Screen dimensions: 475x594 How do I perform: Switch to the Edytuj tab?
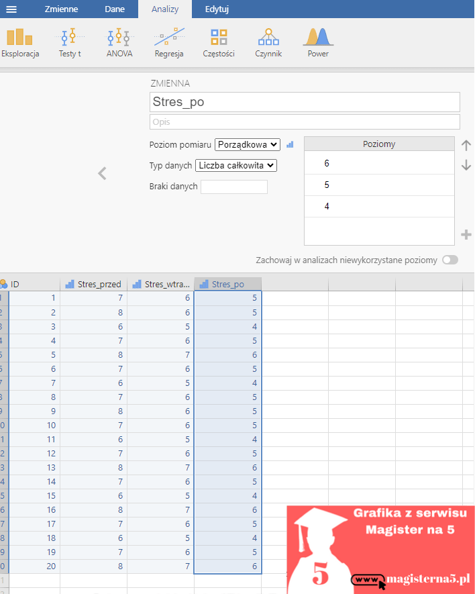click(217, 9)
